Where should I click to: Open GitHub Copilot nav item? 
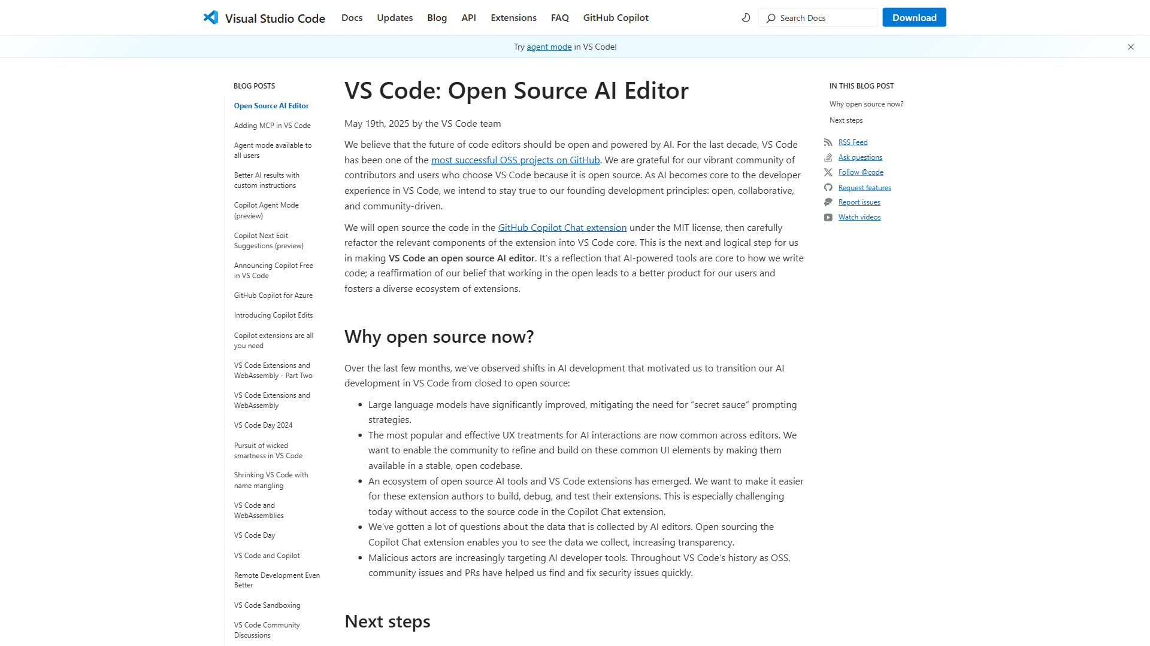pyautogui.click(x=616, y=18)
